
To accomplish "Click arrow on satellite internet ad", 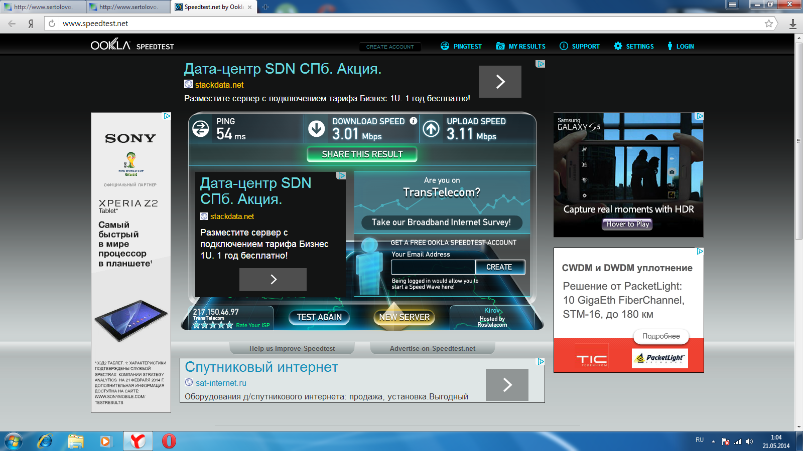I will (507, 385).
